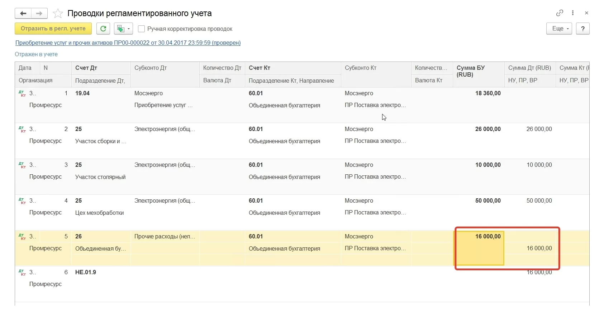Click the Сумма БУ (RUB) column header
The height and width of the screenshot is (310, 604).
pos(470,71)
